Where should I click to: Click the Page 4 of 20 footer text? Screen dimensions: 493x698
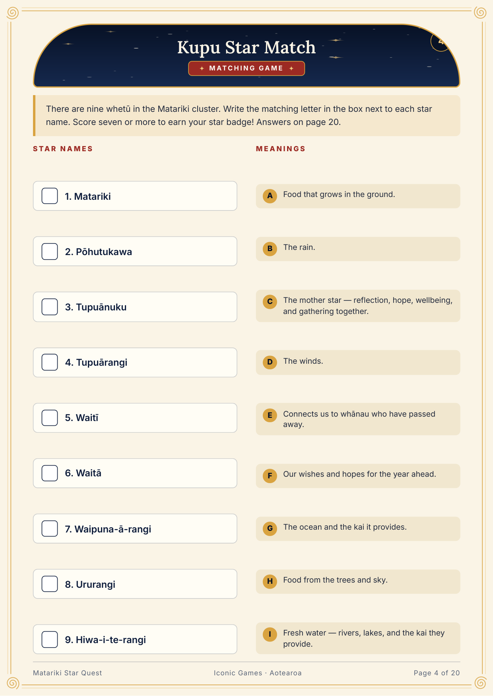pos(437,673)
